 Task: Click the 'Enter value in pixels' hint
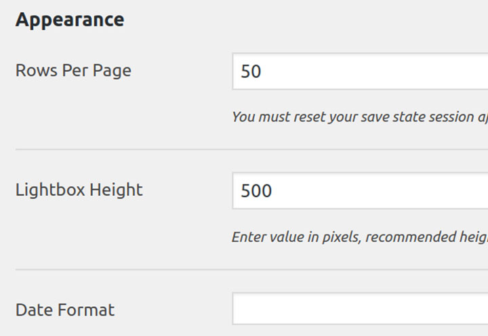pyautogui.click(x=360, y=237)
